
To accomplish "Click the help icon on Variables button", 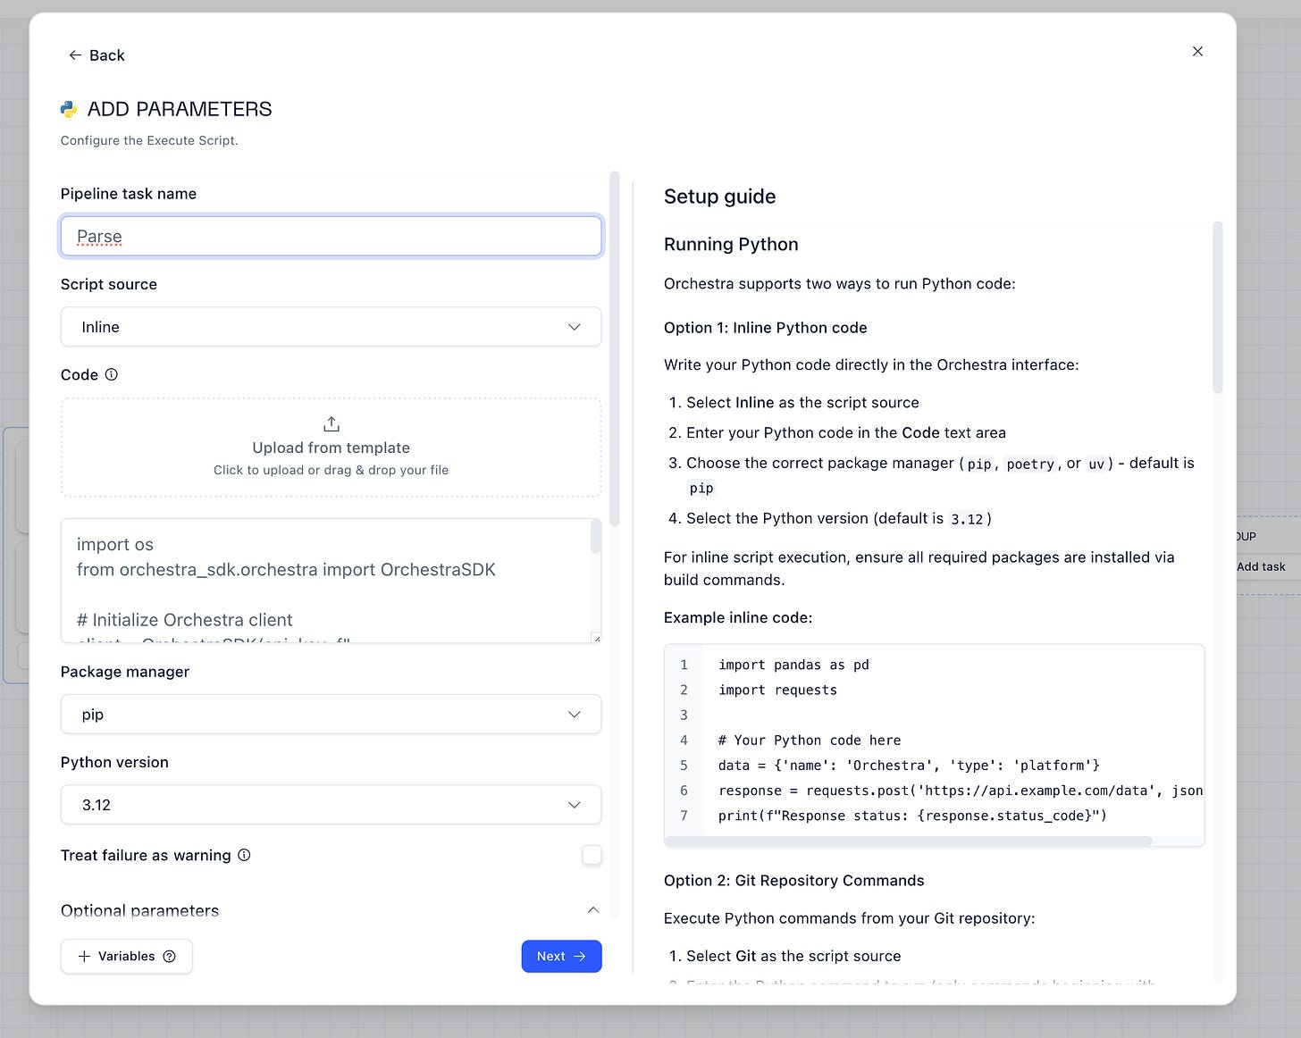I will (x=170, y=956).
